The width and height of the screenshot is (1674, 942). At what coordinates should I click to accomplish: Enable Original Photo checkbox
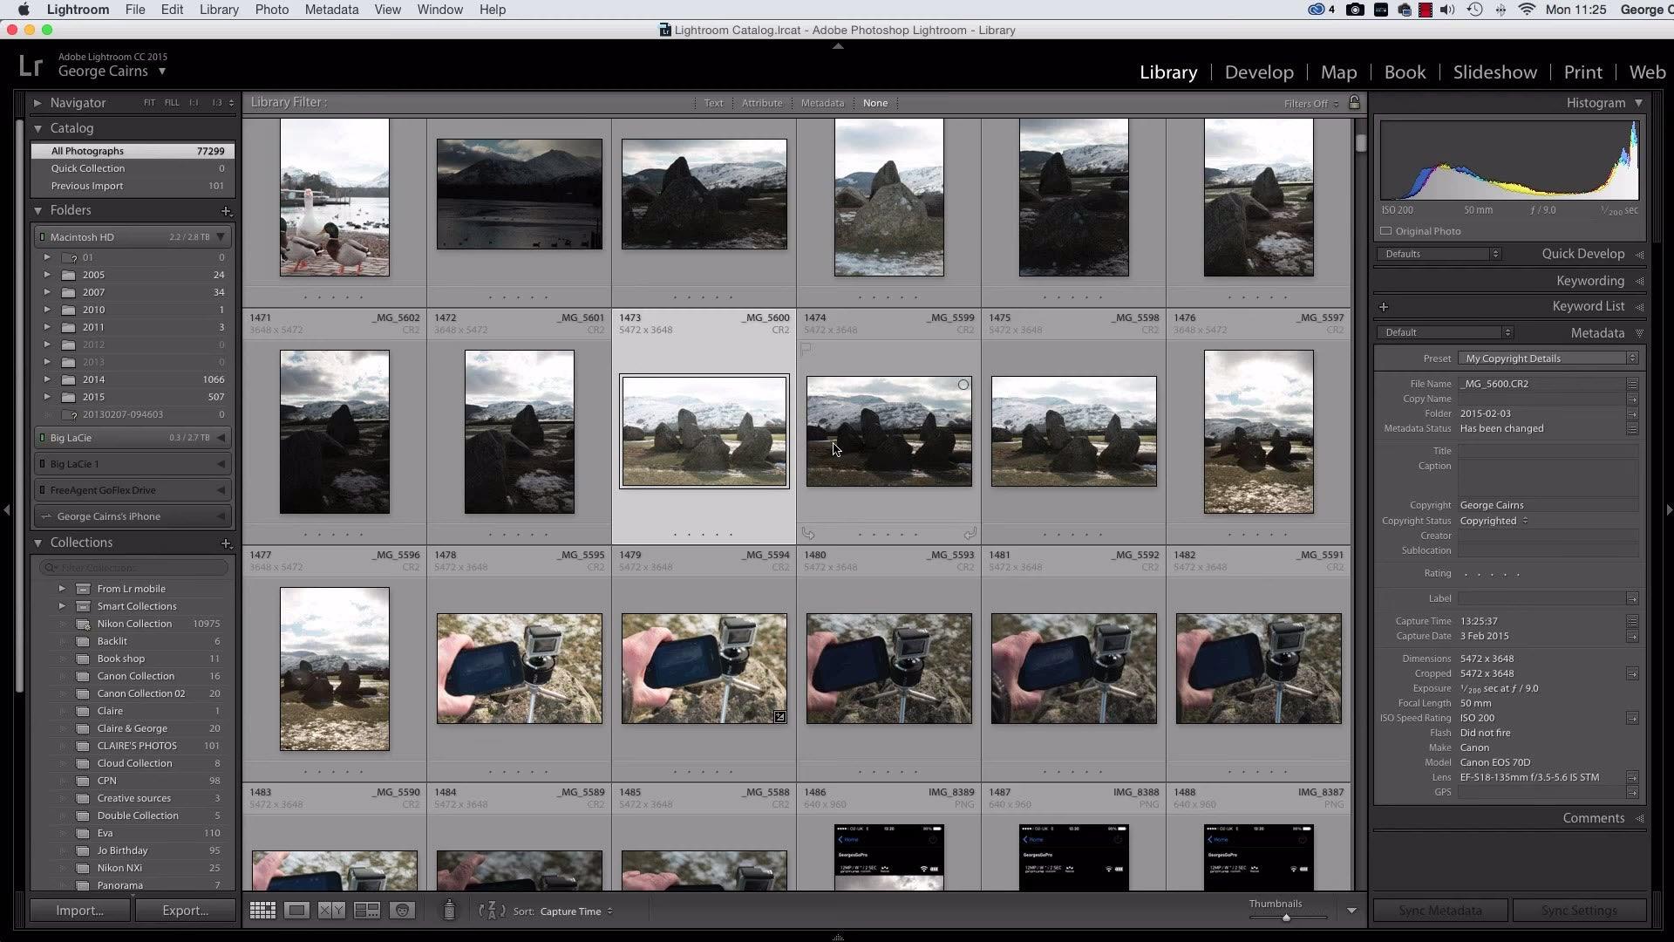[x=1386, y=231]
